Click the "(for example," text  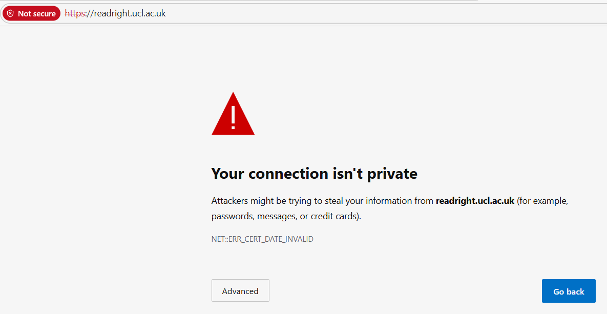(x=542, y=201)
